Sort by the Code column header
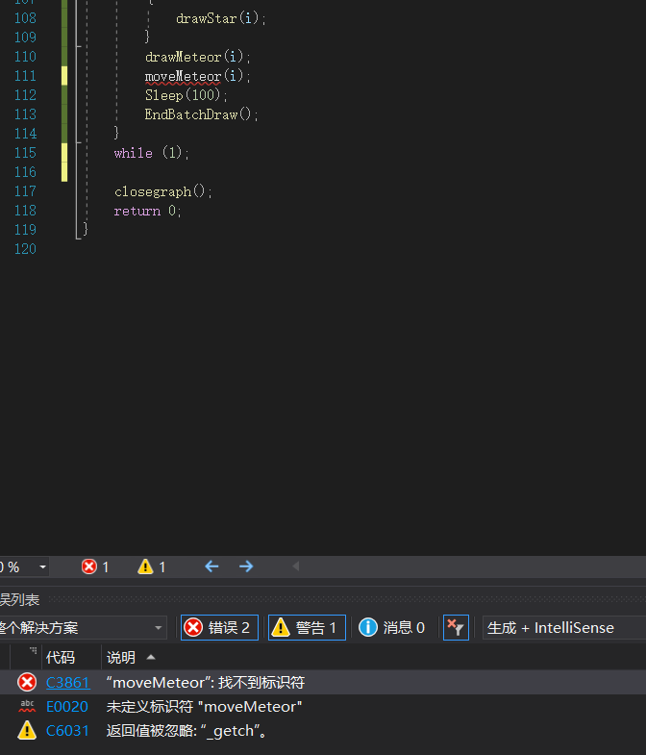Viewport: 646px width, 755px height. (x=61, y=657)
